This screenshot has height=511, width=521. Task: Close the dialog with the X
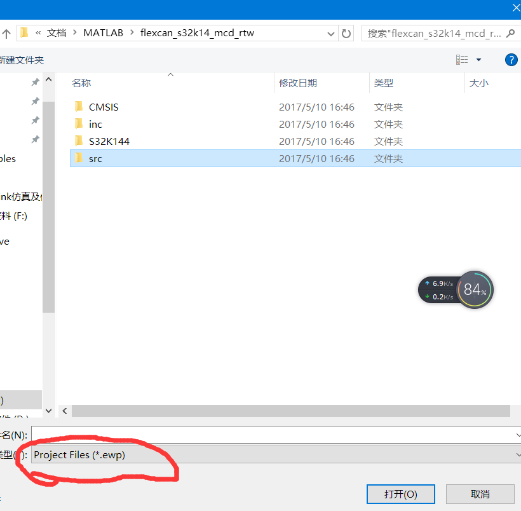(516, 8)
